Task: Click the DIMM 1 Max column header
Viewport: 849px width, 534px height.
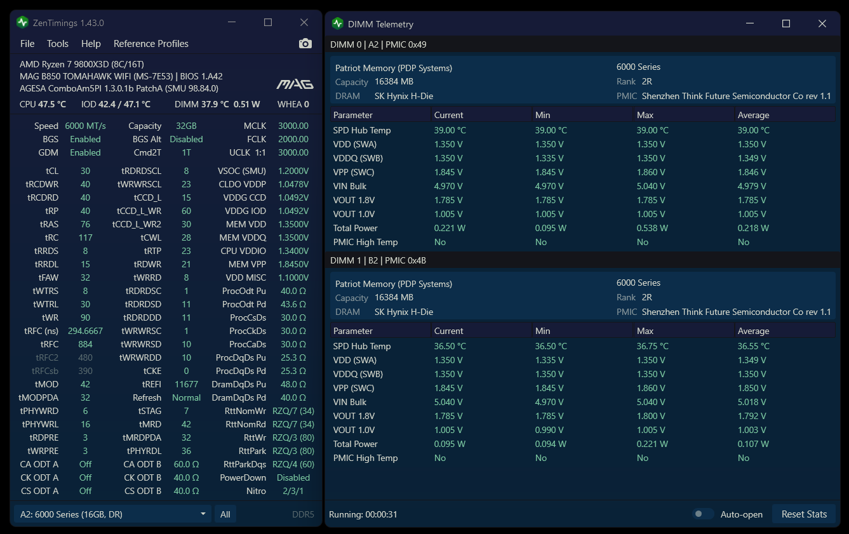Action: [683, 331]
